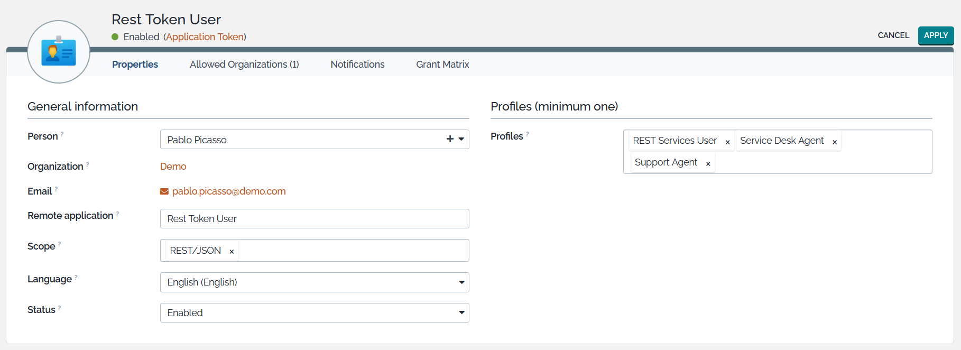This screenshot has height=350, width=961.
Task: Switch to Allowed Organizations tab
Action: click(244, 65)
